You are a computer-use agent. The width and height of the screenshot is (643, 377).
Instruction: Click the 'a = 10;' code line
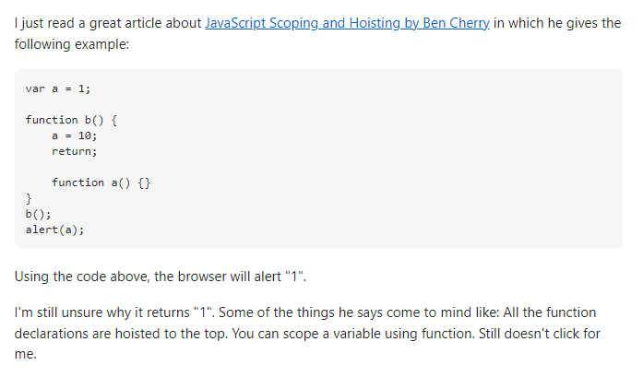74,135
